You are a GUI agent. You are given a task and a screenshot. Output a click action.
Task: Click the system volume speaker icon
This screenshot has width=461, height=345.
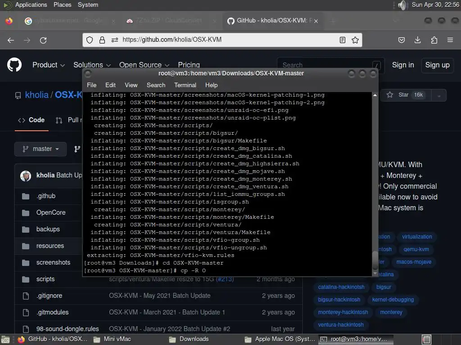pos(402,5)
